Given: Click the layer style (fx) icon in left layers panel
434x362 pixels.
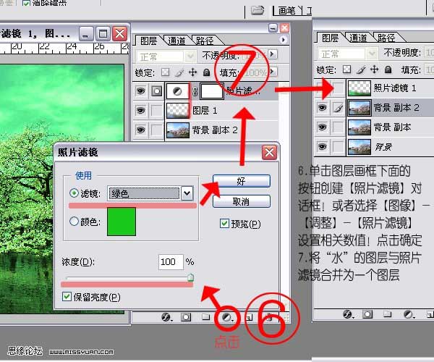Looking at the screenshot, I should (166, 317).
